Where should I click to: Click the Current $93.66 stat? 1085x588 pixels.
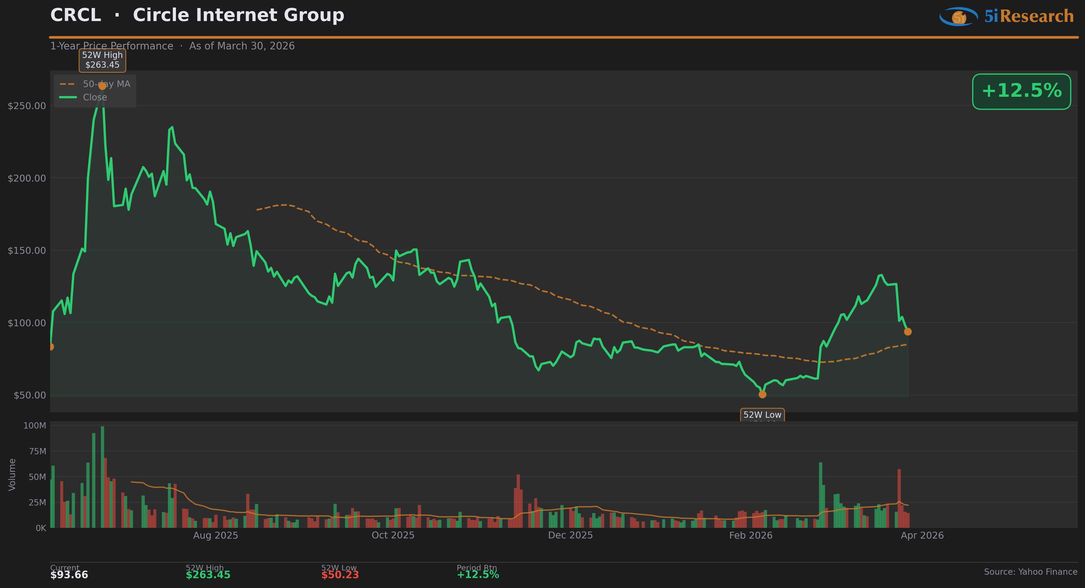pos(69,574)
